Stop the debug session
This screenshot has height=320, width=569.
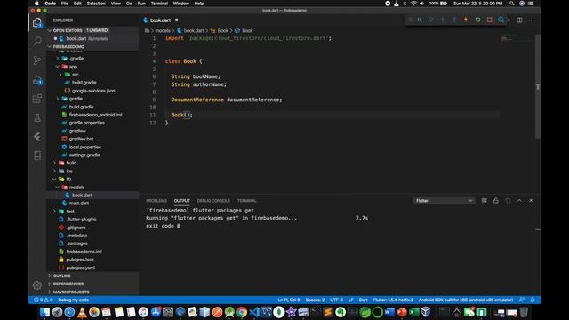(x=490, y=20)
